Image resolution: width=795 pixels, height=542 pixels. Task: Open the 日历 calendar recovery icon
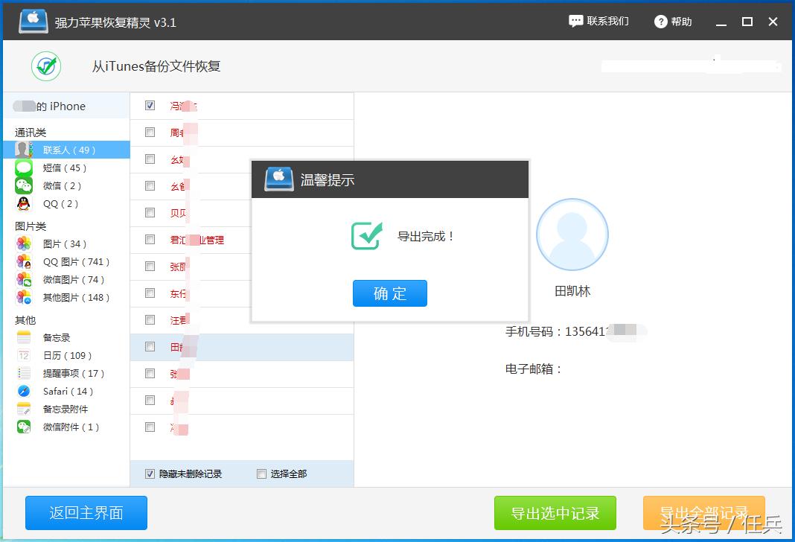pos(23,355)
